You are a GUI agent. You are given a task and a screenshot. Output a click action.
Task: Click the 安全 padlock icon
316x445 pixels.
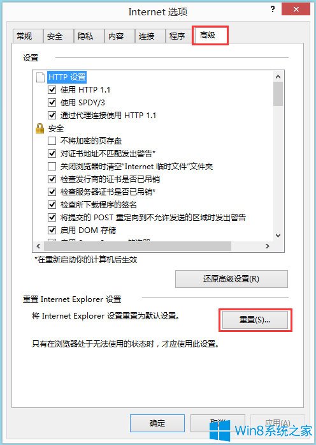pos(40,128)
